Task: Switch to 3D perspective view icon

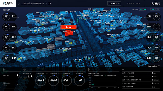Action: tap(153, 9)
